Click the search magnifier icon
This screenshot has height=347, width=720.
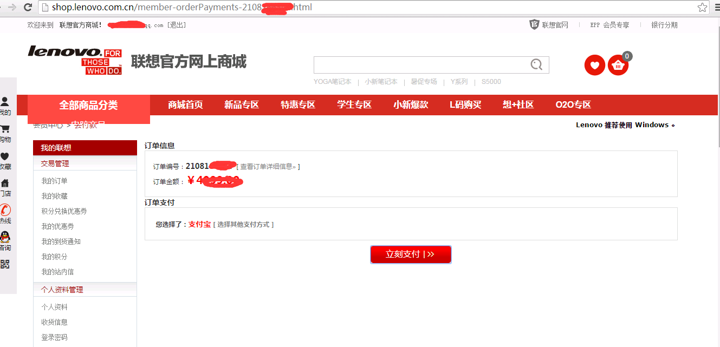coord(536,64)
